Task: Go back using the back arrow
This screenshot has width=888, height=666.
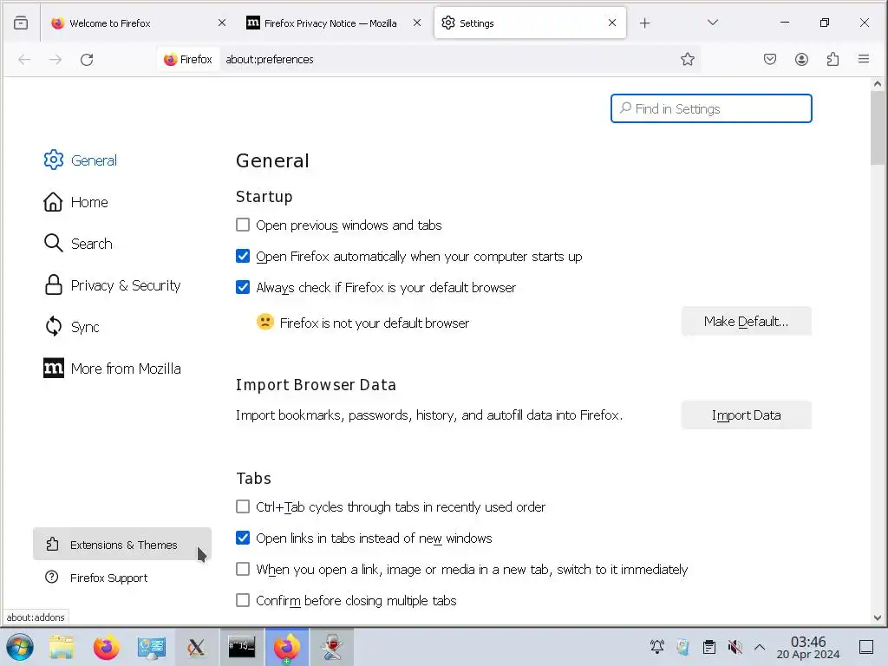Action: (24, 60)
